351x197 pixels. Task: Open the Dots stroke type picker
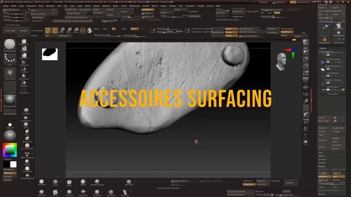(x=10, y=59)
